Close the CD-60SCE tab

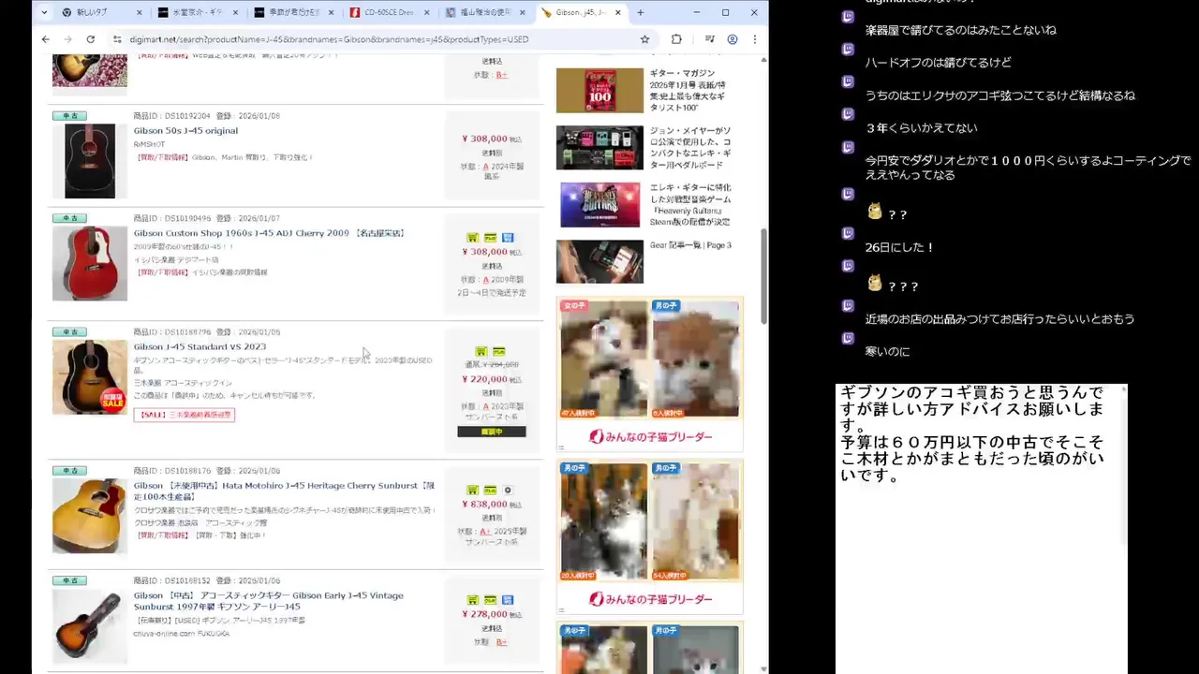tap(426, 12)
